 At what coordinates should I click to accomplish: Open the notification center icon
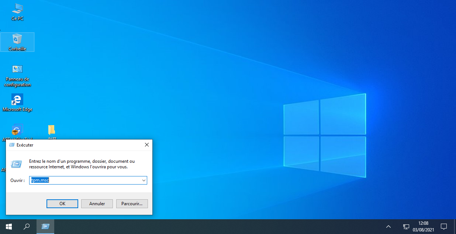pos(444,226)
